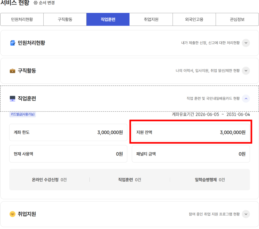
Task: Click the 직업훈련 monitor icon
Action: click(x=13, y=99)
